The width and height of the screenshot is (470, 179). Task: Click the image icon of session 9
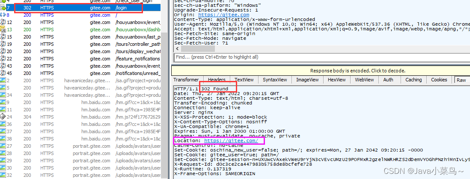coord(3,102)
